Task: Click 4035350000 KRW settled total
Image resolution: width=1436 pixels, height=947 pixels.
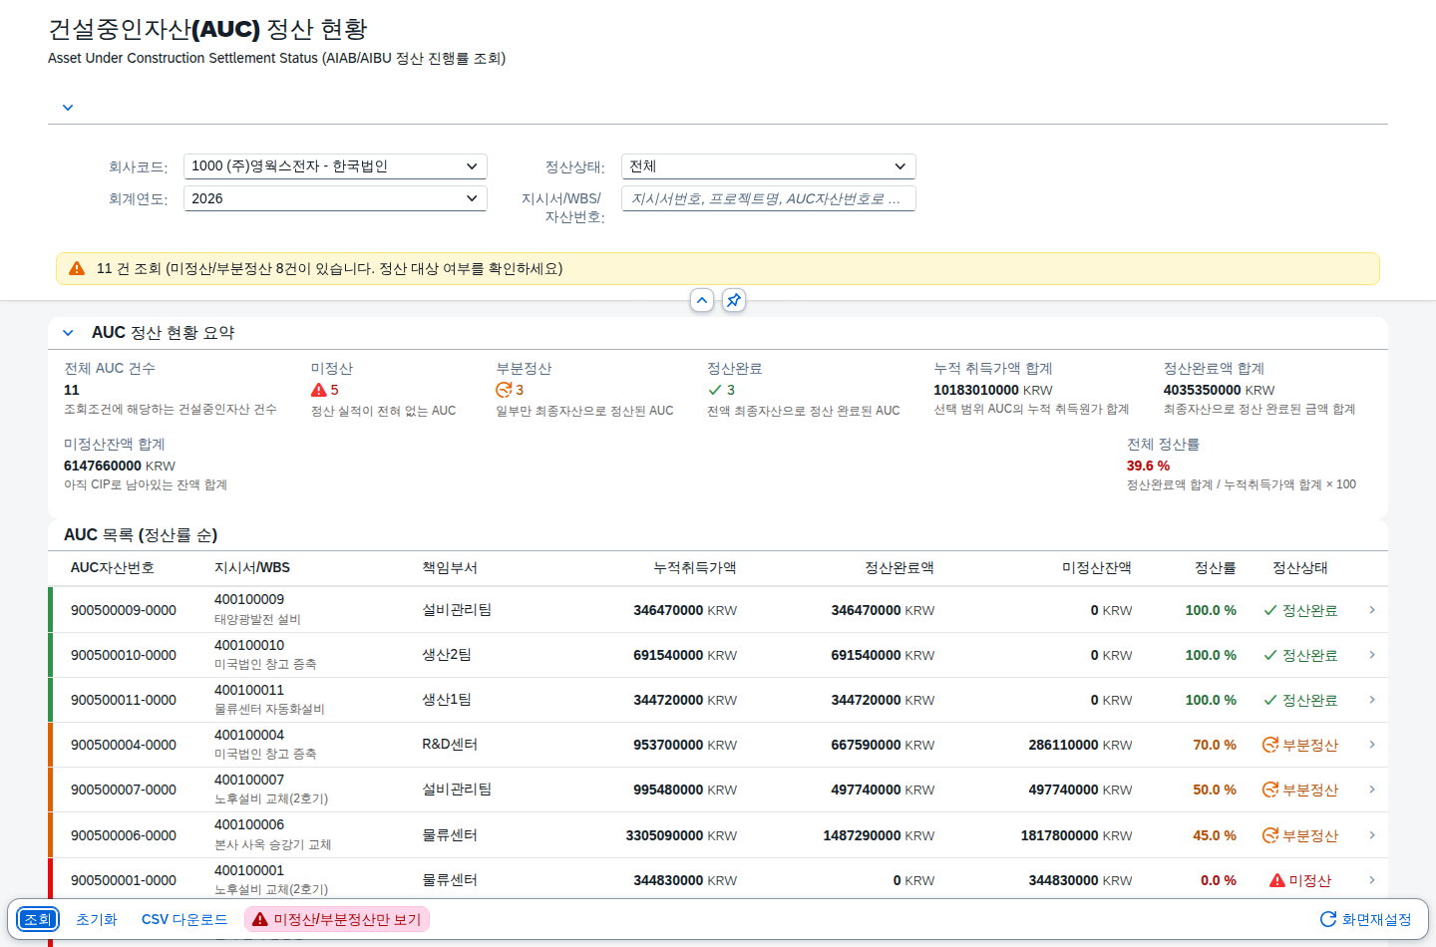Action: click(x=1219, y=390)
